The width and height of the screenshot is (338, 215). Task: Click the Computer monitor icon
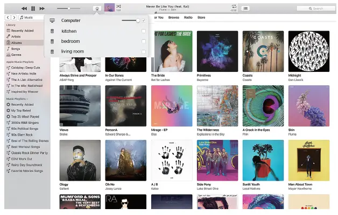[x=52, y=20]
